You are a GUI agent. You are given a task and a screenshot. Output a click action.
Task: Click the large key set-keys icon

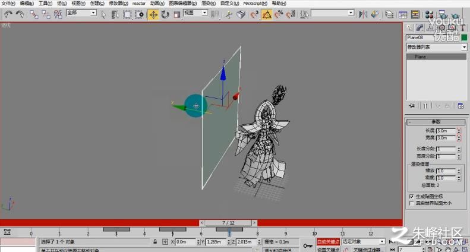(308, 245)
